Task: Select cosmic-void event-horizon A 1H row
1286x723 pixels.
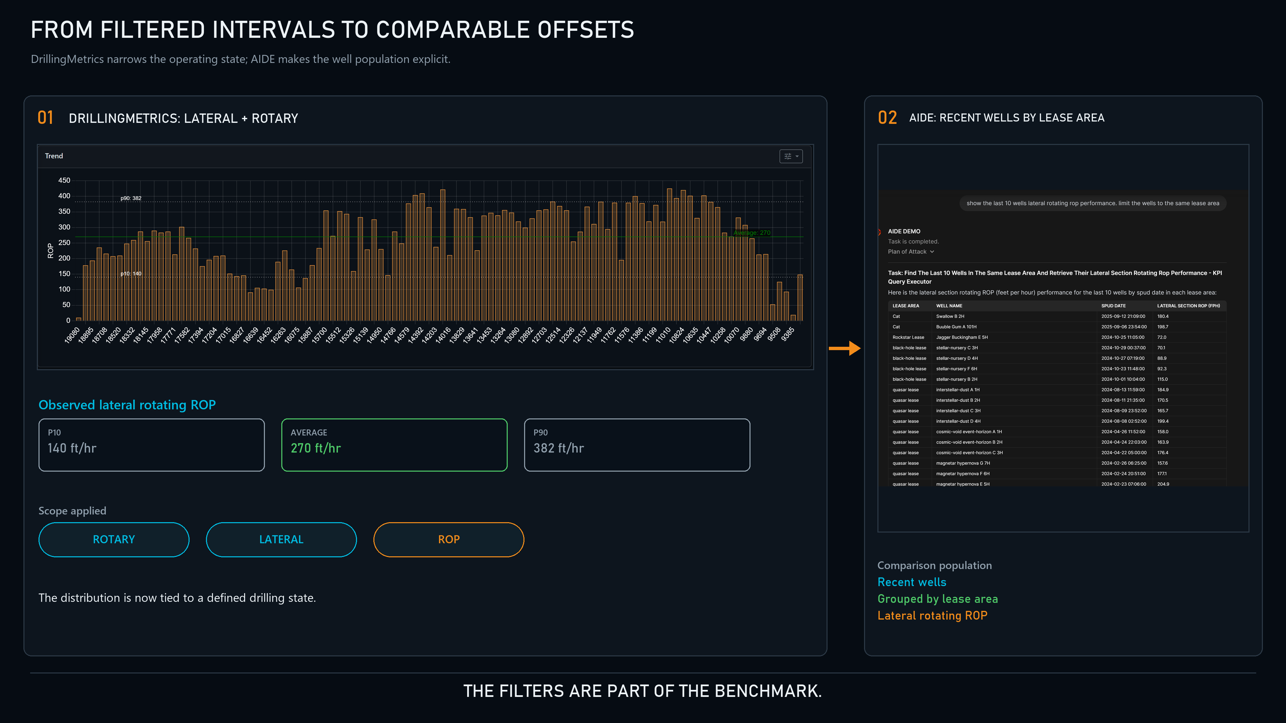Action: click(x=1057, y=431)
